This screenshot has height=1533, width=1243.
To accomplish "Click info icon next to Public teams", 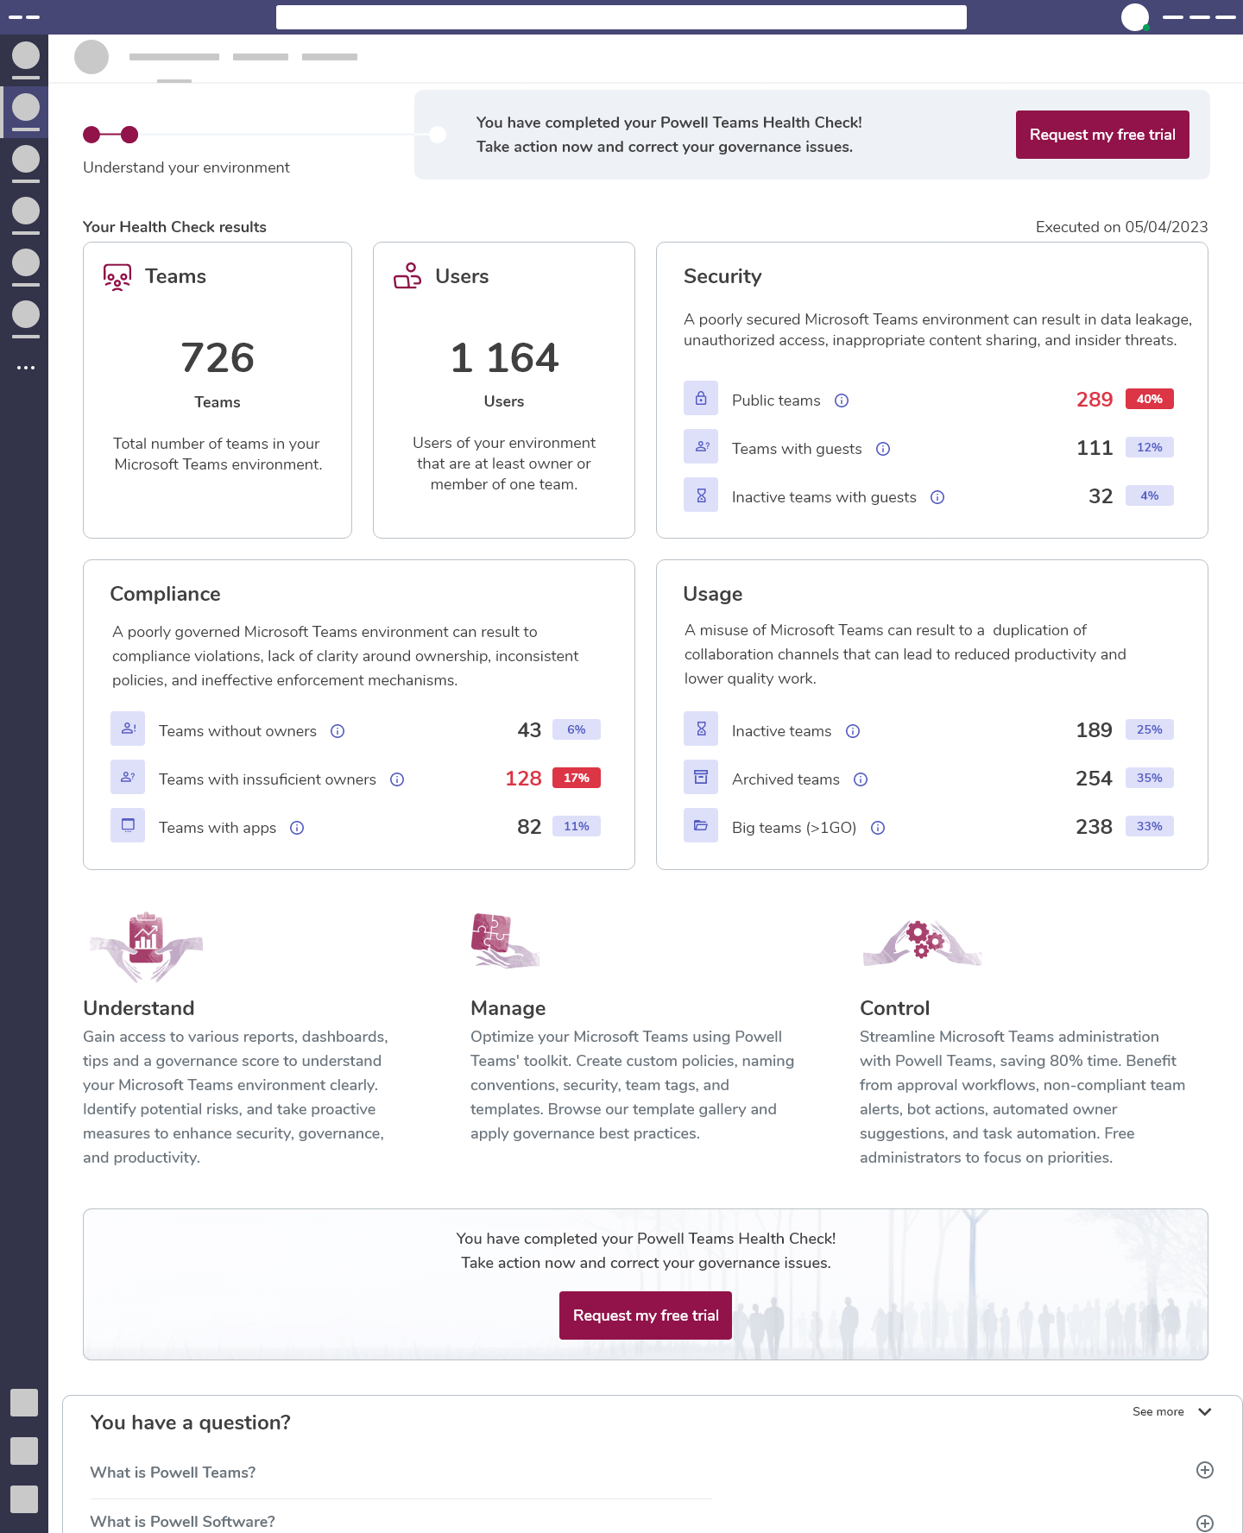I will tap(842, 401).
